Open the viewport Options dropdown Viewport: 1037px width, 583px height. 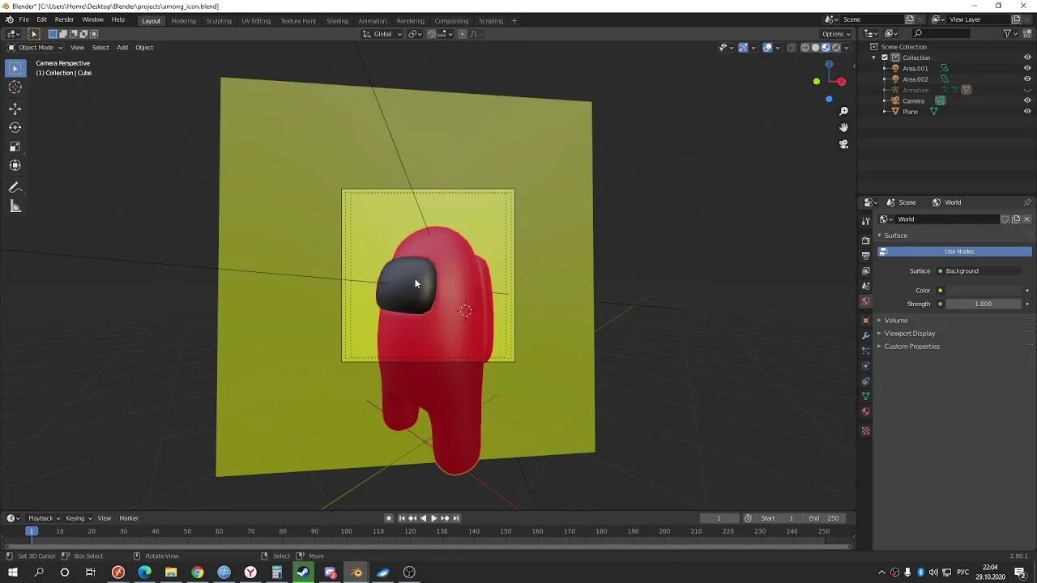(x=836, y=34)
